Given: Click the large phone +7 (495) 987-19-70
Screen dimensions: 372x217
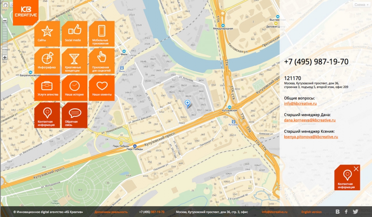Looking at the screenshot, I should [316, 62].
